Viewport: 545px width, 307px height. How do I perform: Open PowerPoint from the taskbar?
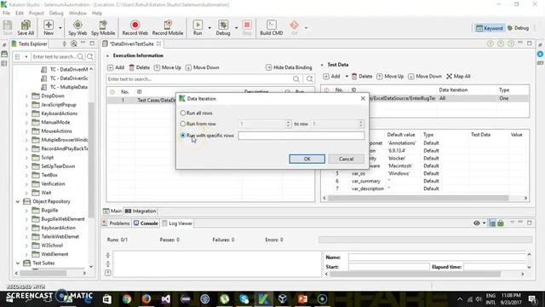pos(302,298)
